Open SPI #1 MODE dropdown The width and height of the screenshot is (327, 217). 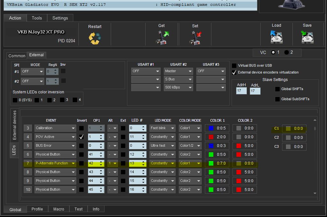[33, 71]
